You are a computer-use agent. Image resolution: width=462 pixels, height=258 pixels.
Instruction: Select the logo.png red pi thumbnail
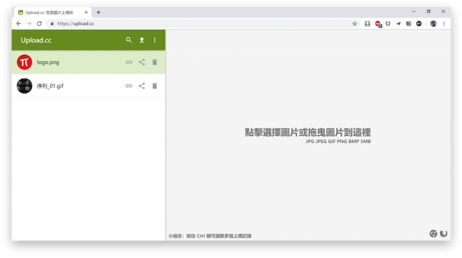(24, 62)
